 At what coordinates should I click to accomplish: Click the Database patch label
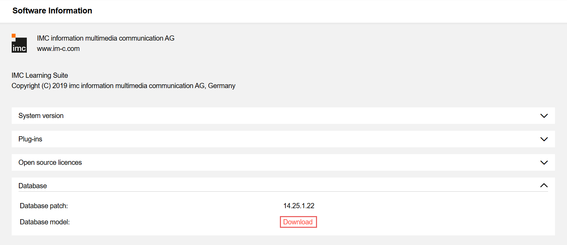pyautogui.click(x=44, y=205)
